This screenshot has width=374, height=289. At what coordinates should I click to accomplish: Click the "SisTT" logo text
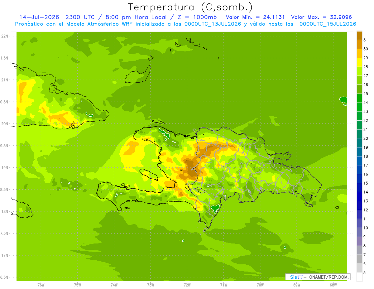click(296, 277)
